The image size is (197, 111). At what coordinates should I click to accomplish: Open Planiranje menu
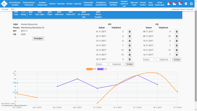pos(61,4)
